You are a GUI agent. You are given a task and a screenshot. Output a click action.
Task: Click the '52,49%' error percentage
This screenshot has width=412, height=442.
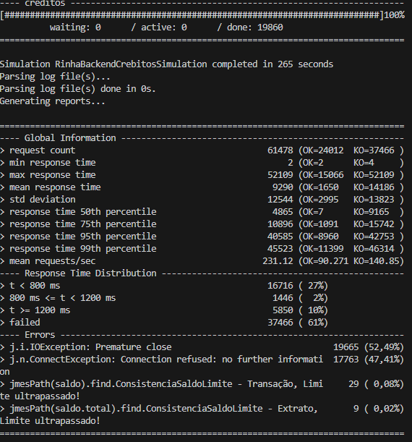point(384,347)
